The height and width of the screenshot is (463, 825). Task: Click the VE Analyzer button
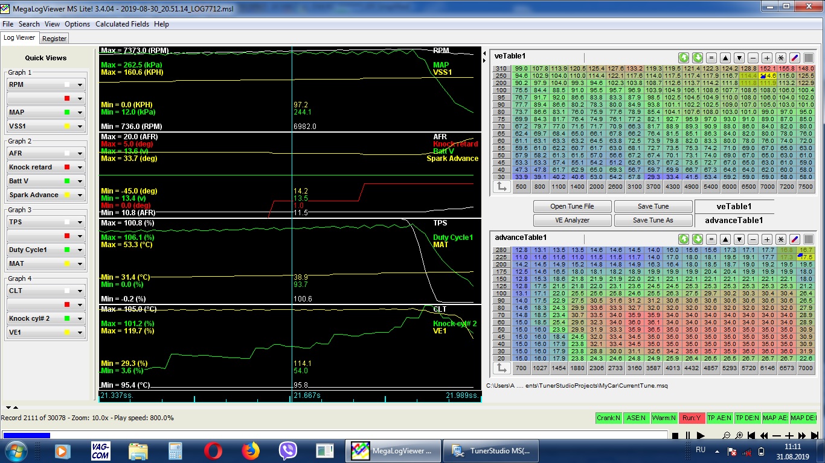pyautogui.click(x=571, y=220)
